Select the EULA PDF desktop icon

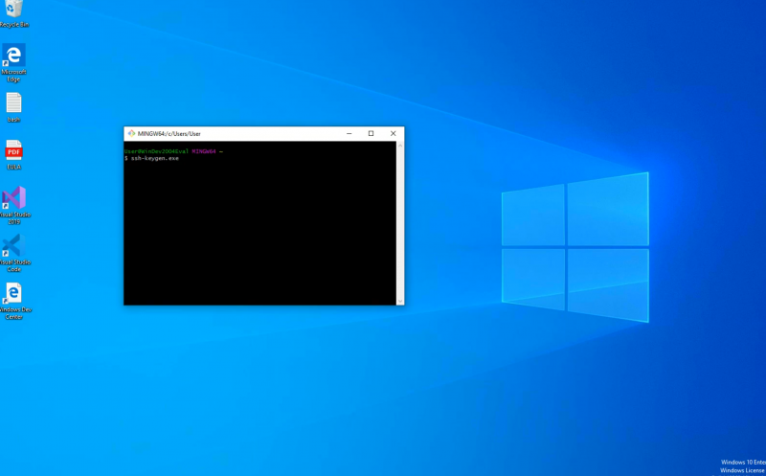tap(13, 154)
